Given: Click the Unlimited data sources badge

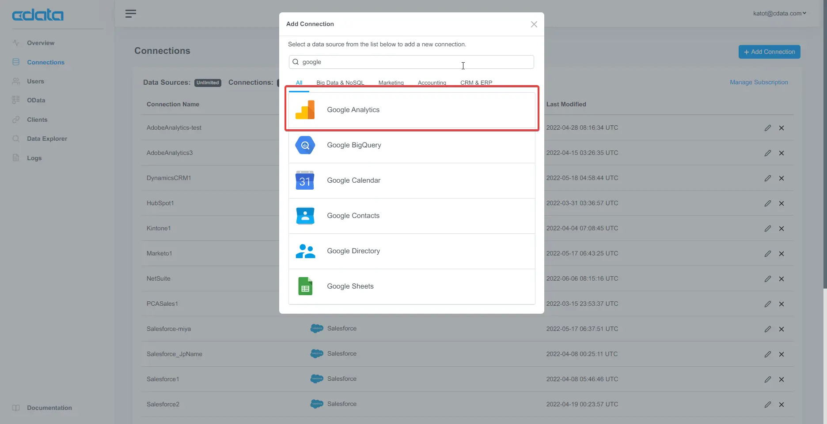Looking at the screenshot, I should coord(208,83).
